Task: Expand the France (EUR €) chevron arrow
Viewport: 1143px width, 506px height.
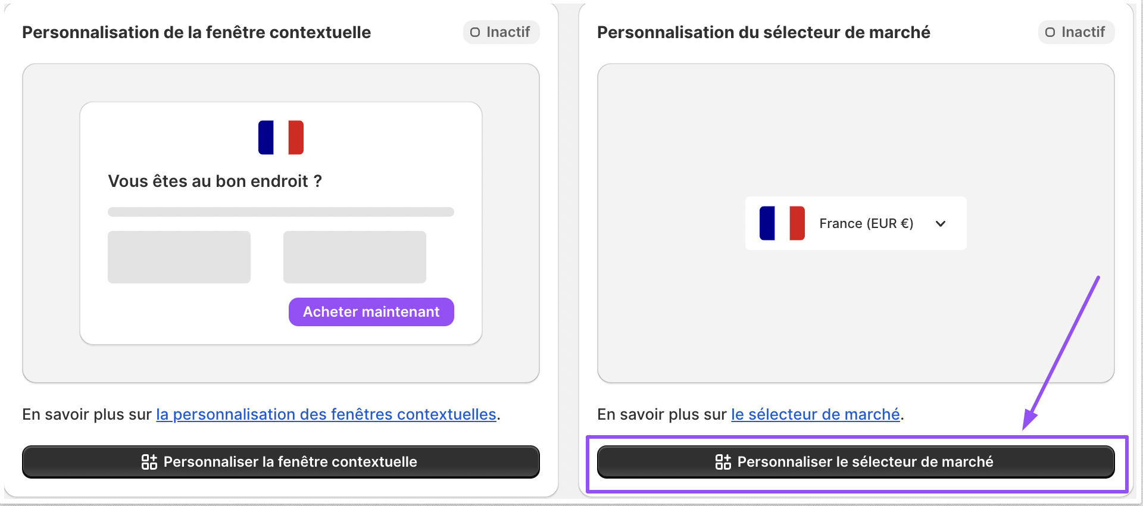Action: 941,224
